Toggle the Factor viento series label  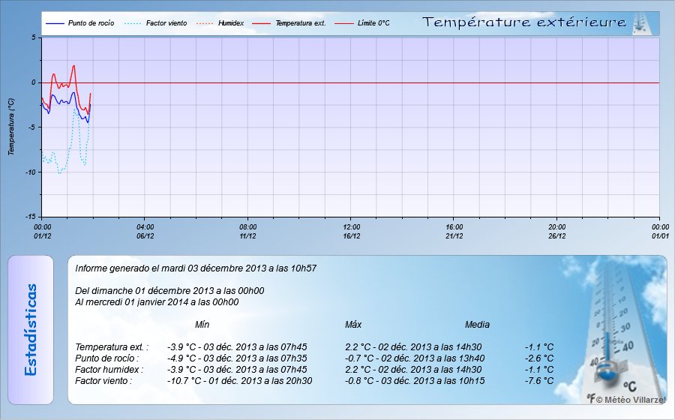coord(166,24)
